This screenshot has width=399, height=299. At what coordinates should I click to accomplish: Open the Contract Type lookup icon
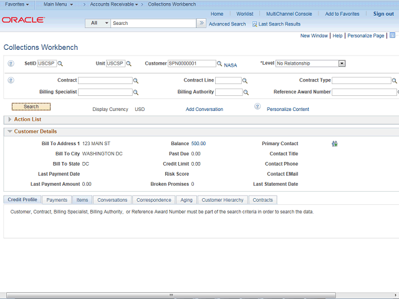[x=394, y=81]
